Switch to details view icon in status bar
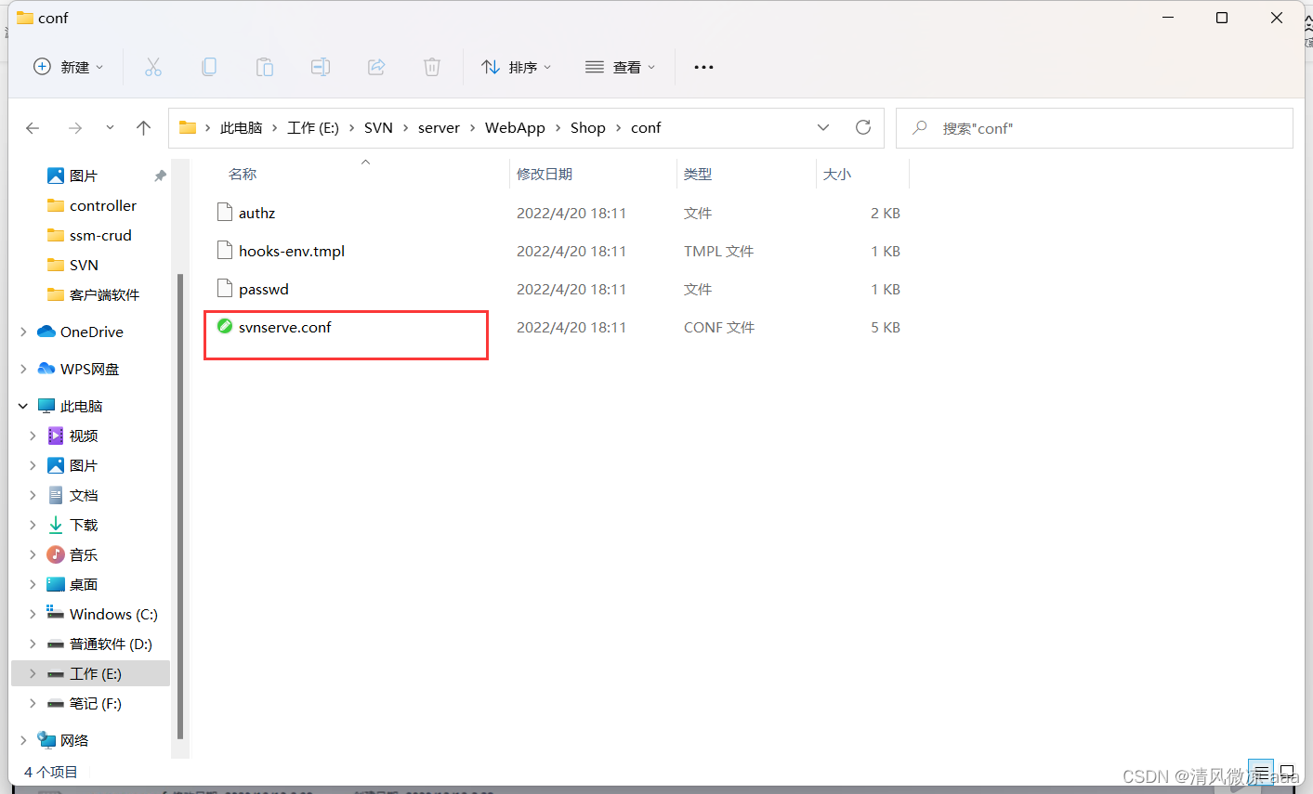Viewport: 1313px width, 794px height. [1261, 773]
